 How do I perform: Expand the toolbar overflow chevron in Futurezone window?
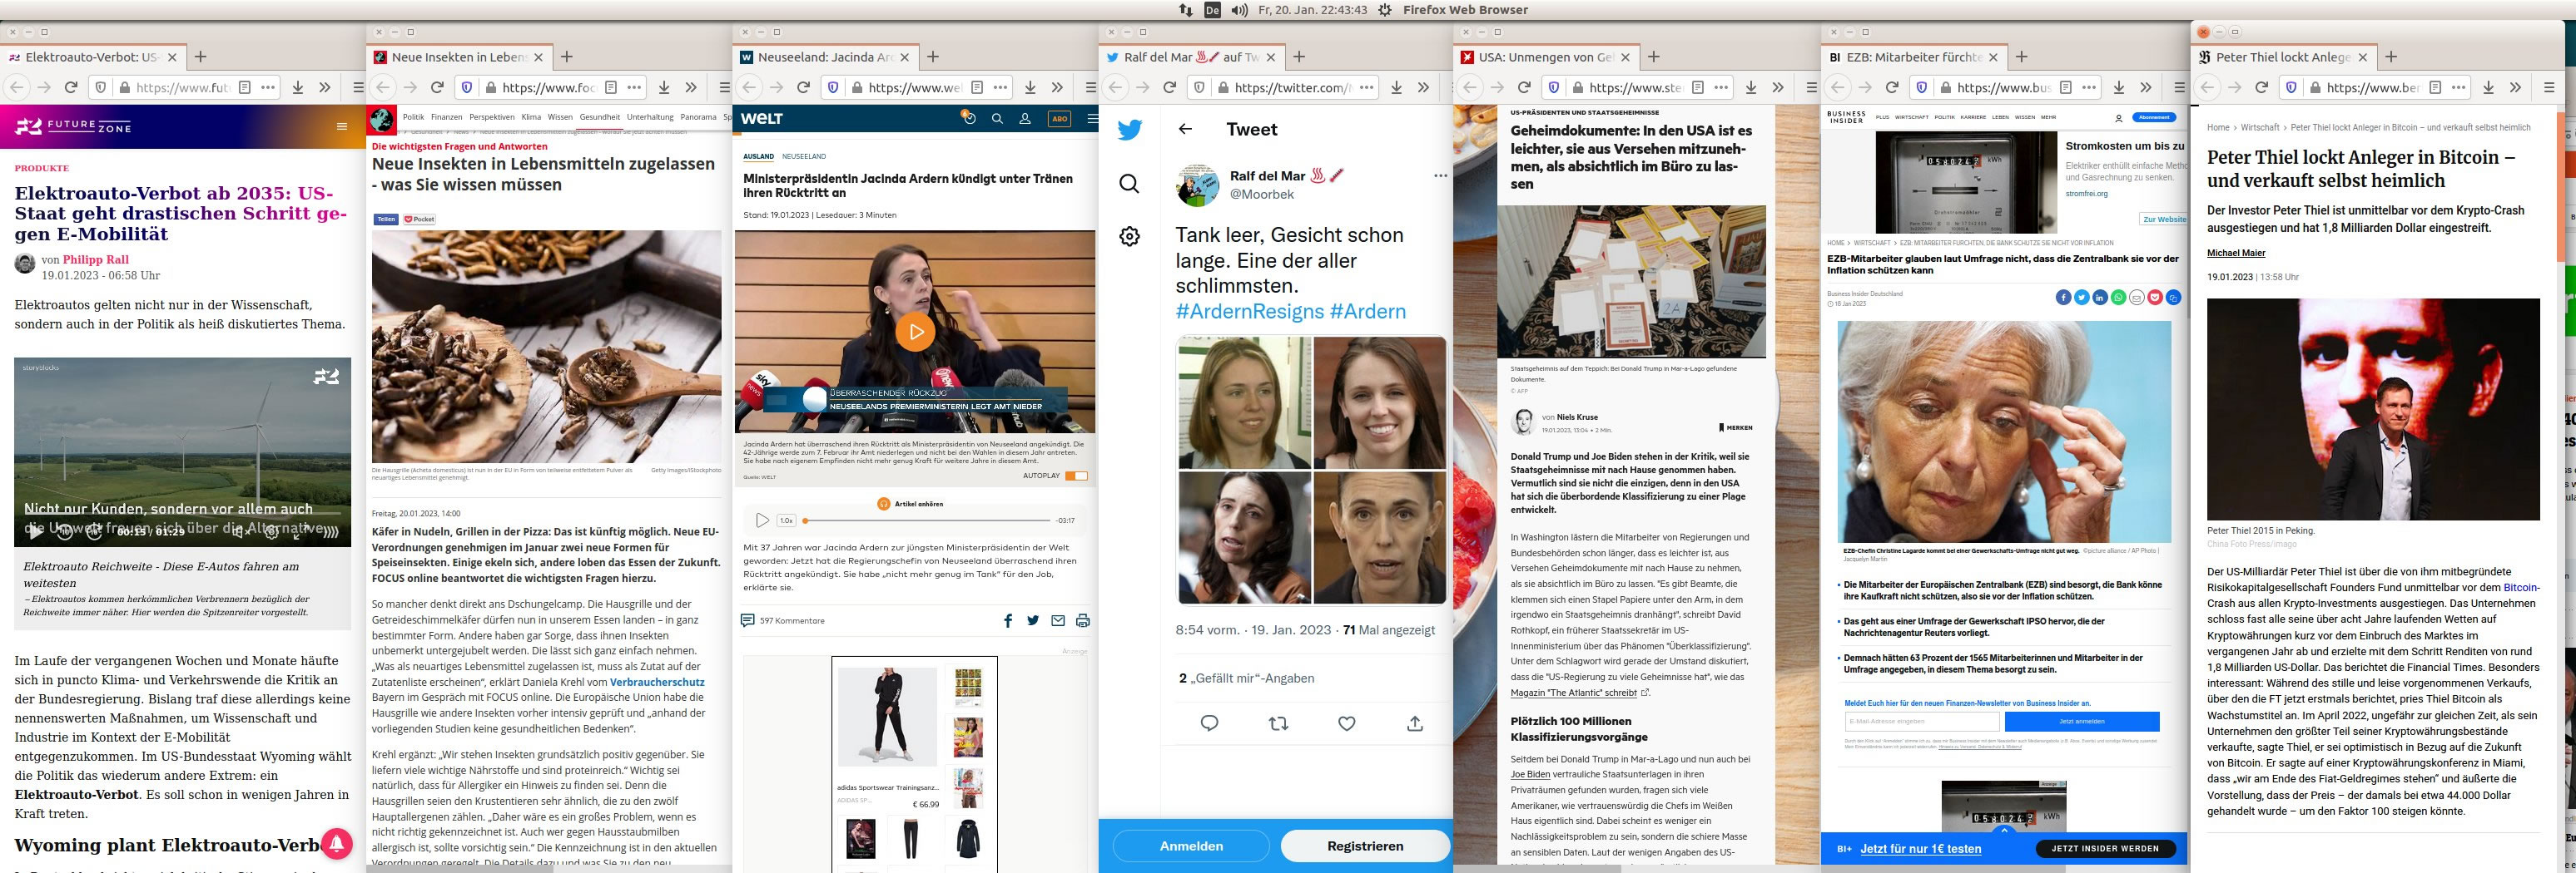click(x=325, y=88)
